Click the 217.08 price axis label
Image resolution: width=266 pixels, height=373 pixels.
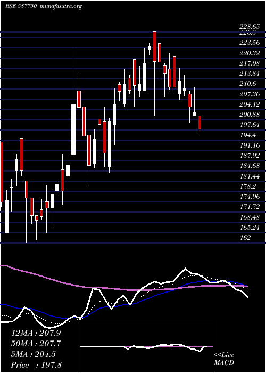[250, 63]
